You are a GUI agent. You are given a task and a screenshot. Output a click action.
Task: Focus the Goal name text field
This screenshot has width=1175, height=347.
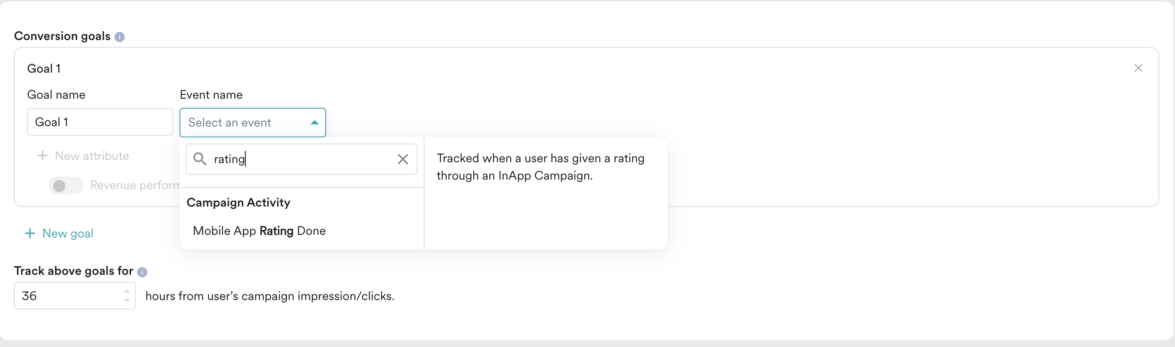(100, 122)
